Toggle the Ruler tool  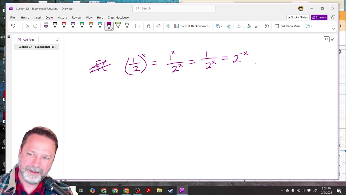(158, 26)
